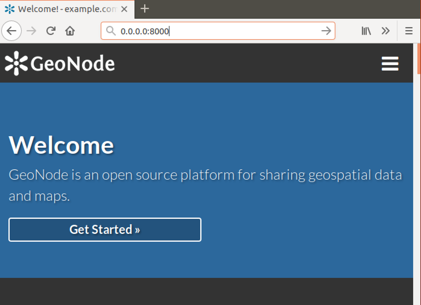
Task: Click the Get Started button
Action: pos(105,230)
